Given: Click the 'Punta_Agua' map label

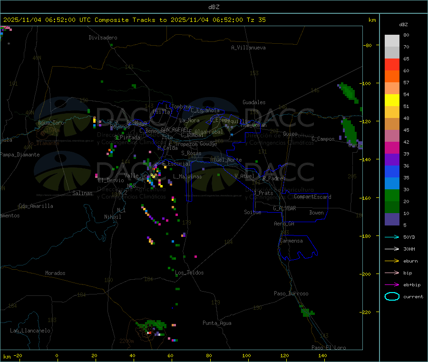Looking at the screenshot, I should pos(217,323).
